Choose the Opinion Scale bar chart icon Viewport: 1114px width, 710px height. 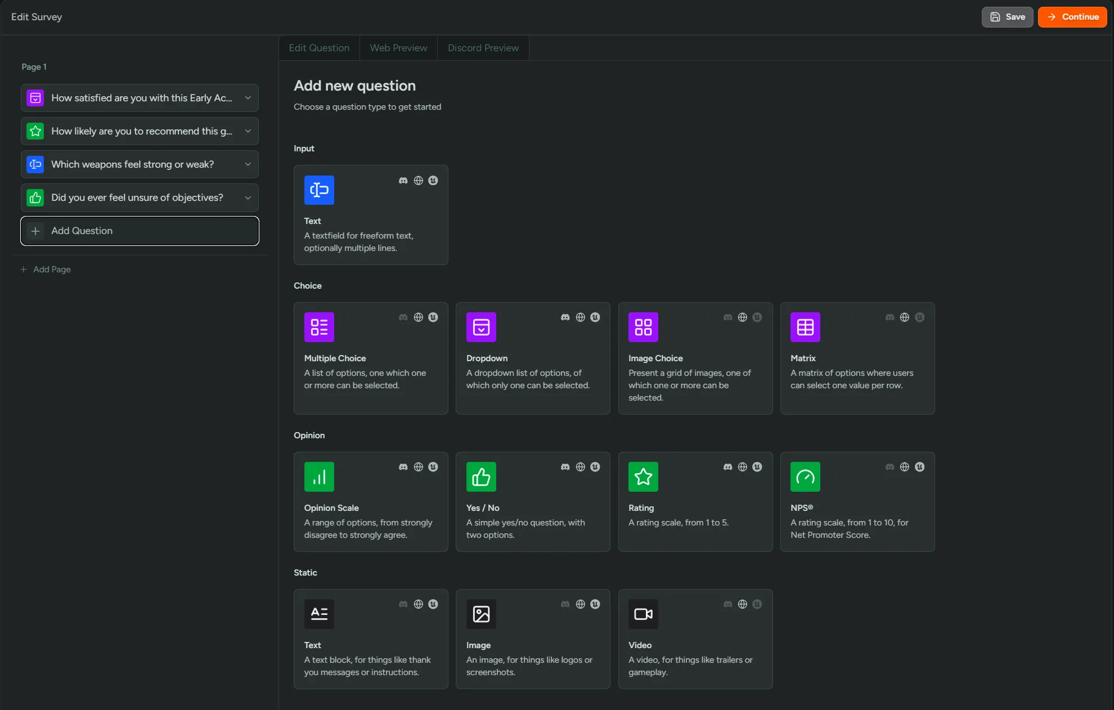pyautogui.click(x=319, y=477)
